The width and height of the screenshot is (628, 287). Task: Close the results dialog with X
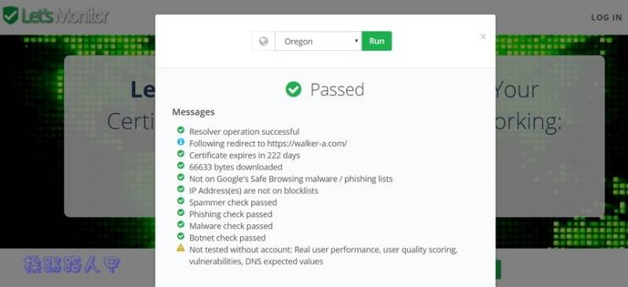[x=483, y=37]
